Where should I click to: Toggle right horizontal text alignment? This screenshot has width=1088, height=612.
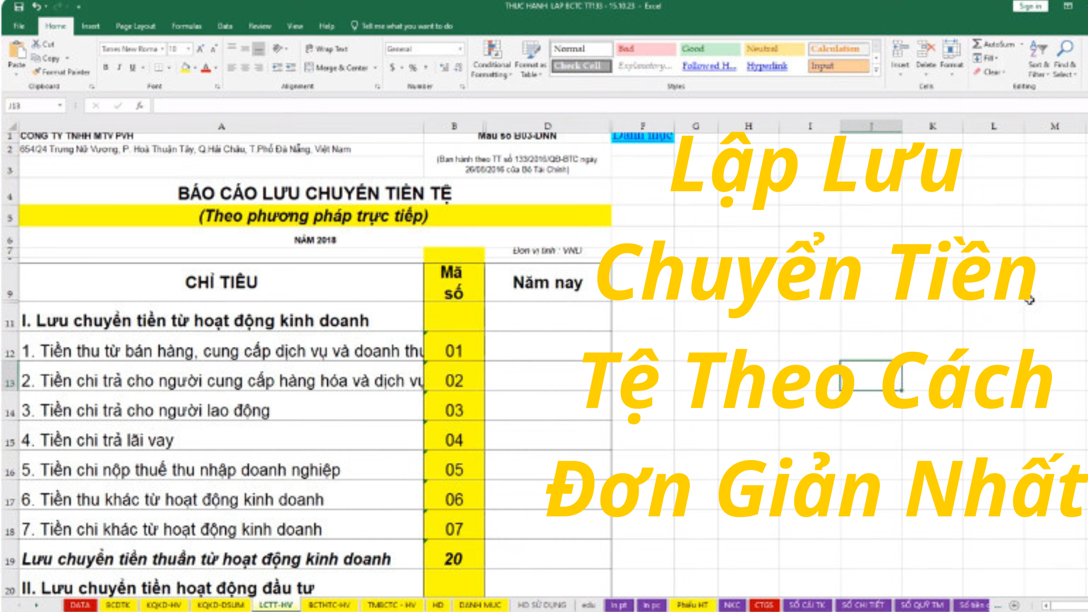pos(259,68)
